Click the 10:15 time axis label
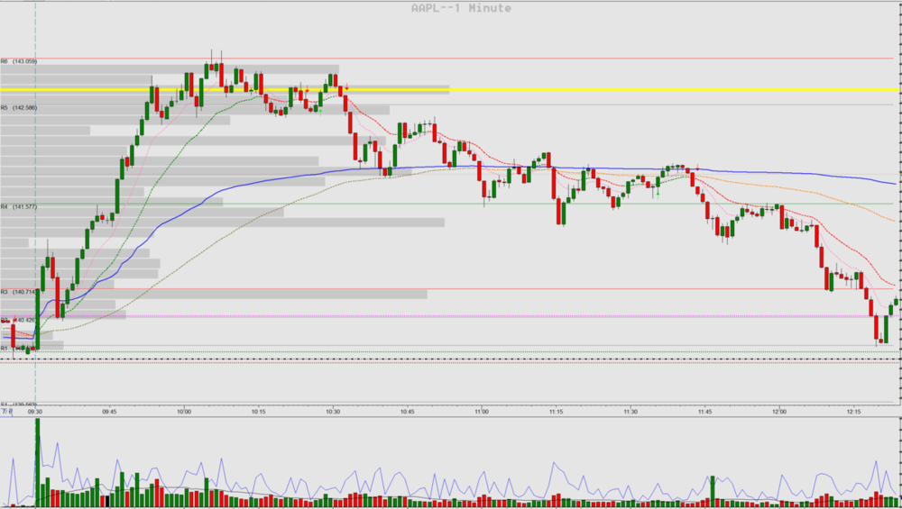This screenshot has height=509, width=902. (258, 411)
